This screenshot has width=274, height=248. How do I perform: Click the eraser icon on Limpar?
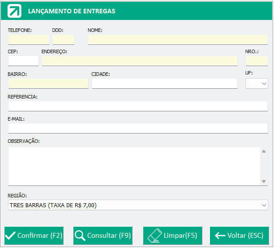pos(155,236)
